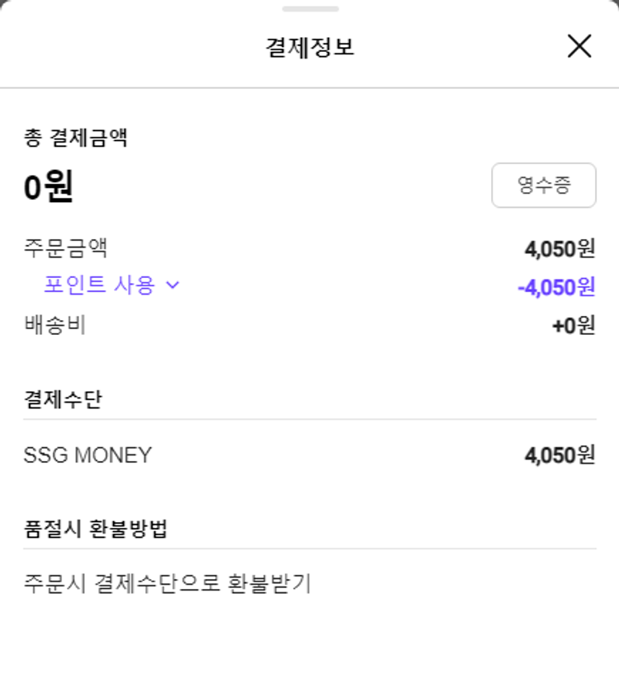Click the purple -4,050원 point discount
619x683 pixels.
click(x=555, y=287)
